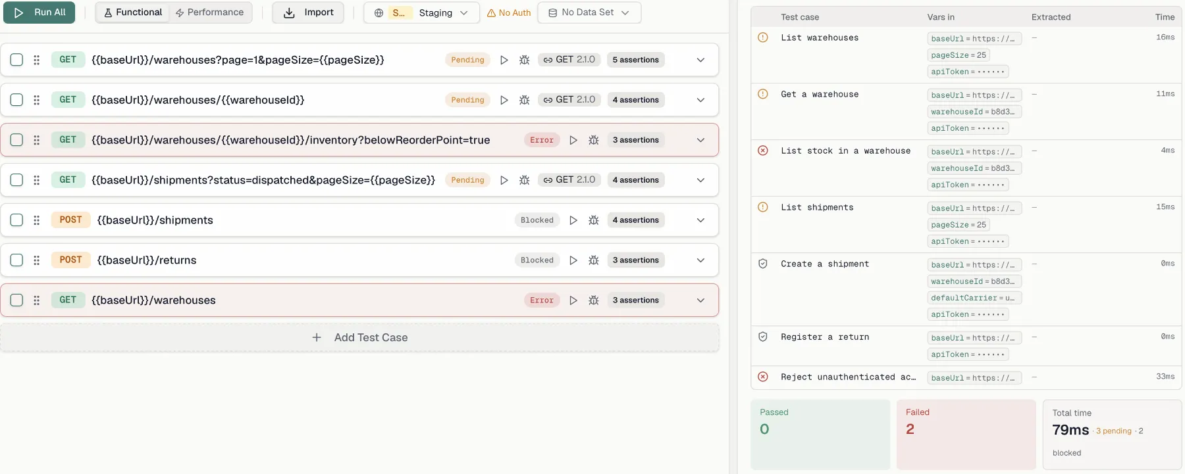Check the box for the warehouses?page=1 request
This screenshot has height=474, width=1185.
click(x=17, y=60)
